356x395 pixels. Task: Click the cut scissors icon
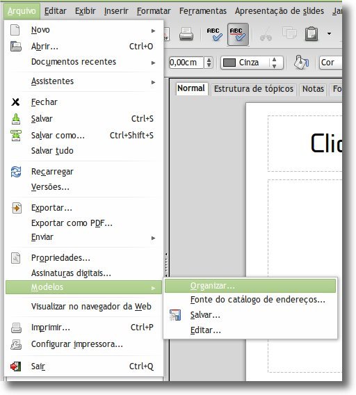[x=266, y=35]
